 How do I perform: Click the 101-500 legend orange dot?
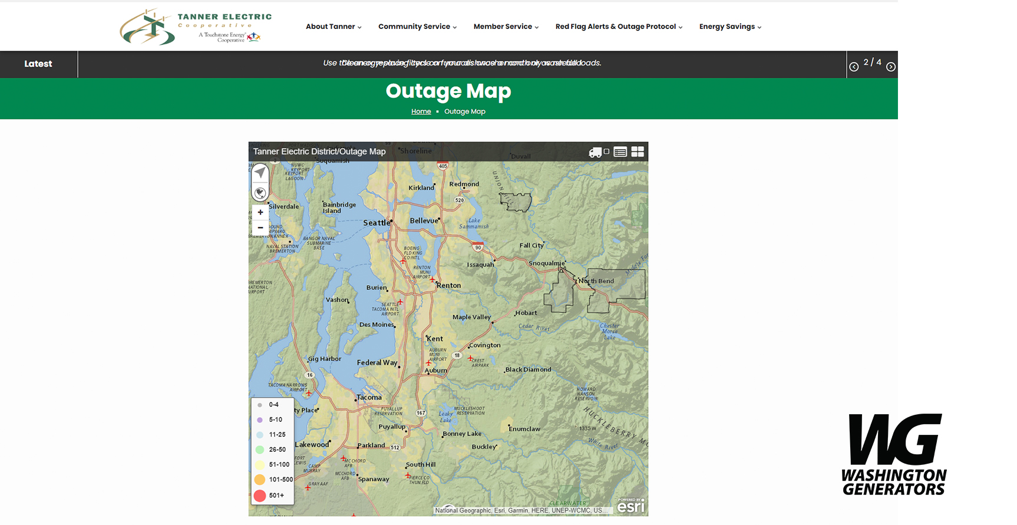pos(260,480)
